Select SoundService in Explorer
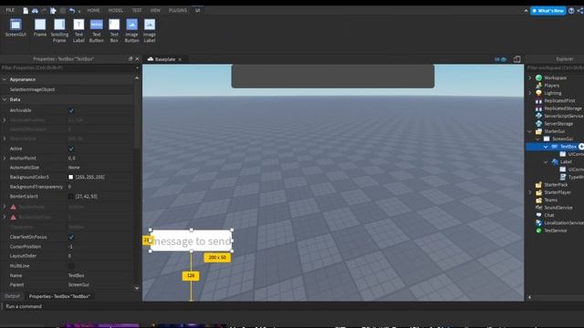 (558, 208)
